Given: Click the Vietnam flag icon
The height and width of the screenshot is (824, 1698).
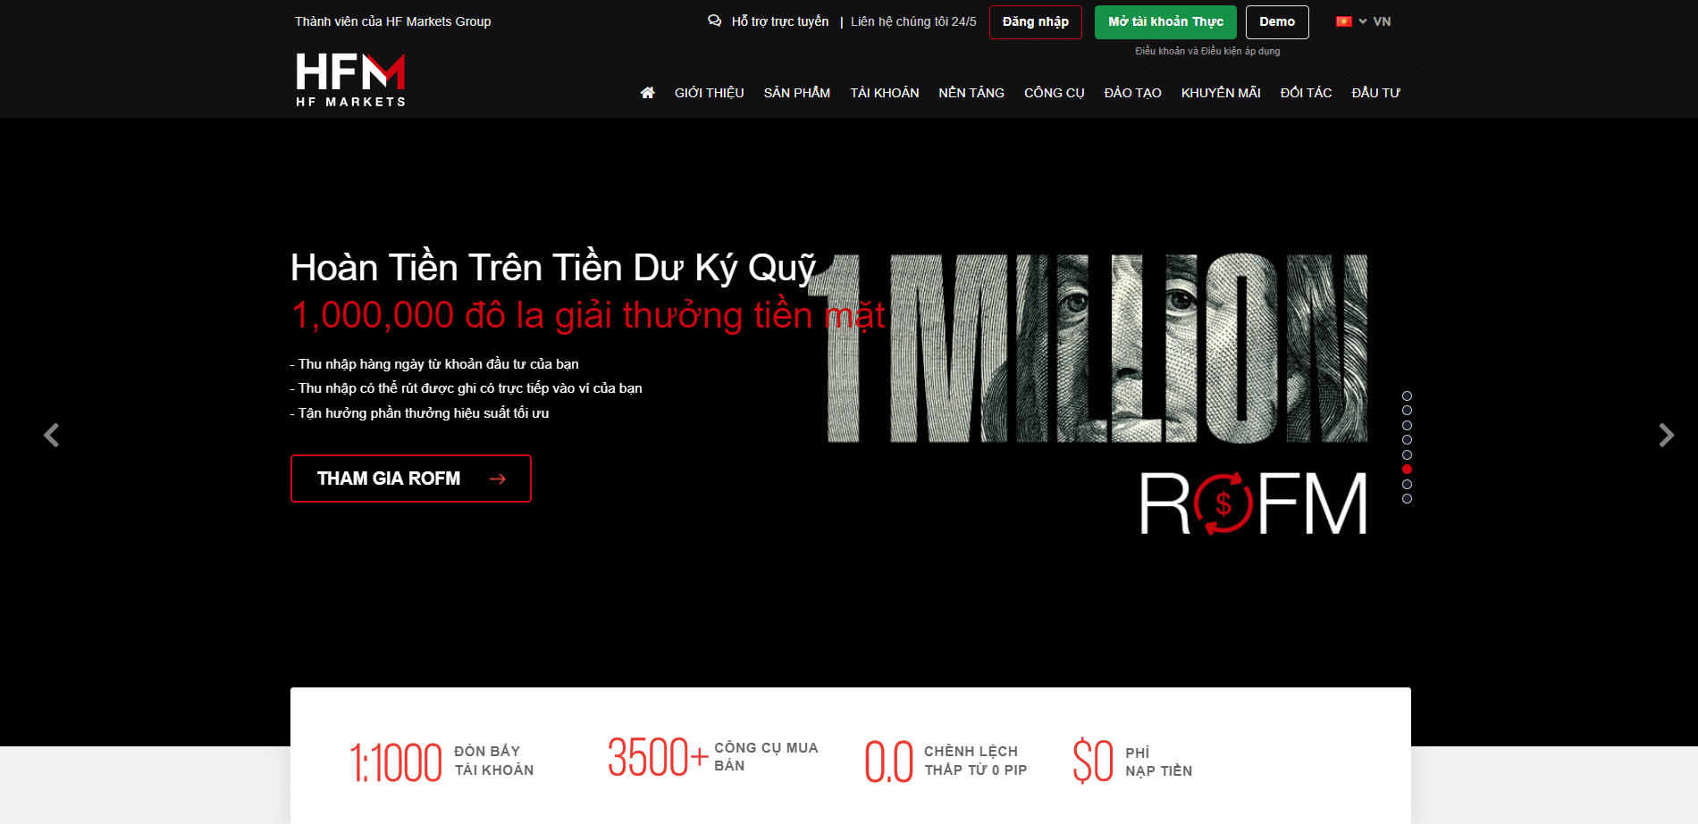Looking at the screenshot, I should (1343, 21).
